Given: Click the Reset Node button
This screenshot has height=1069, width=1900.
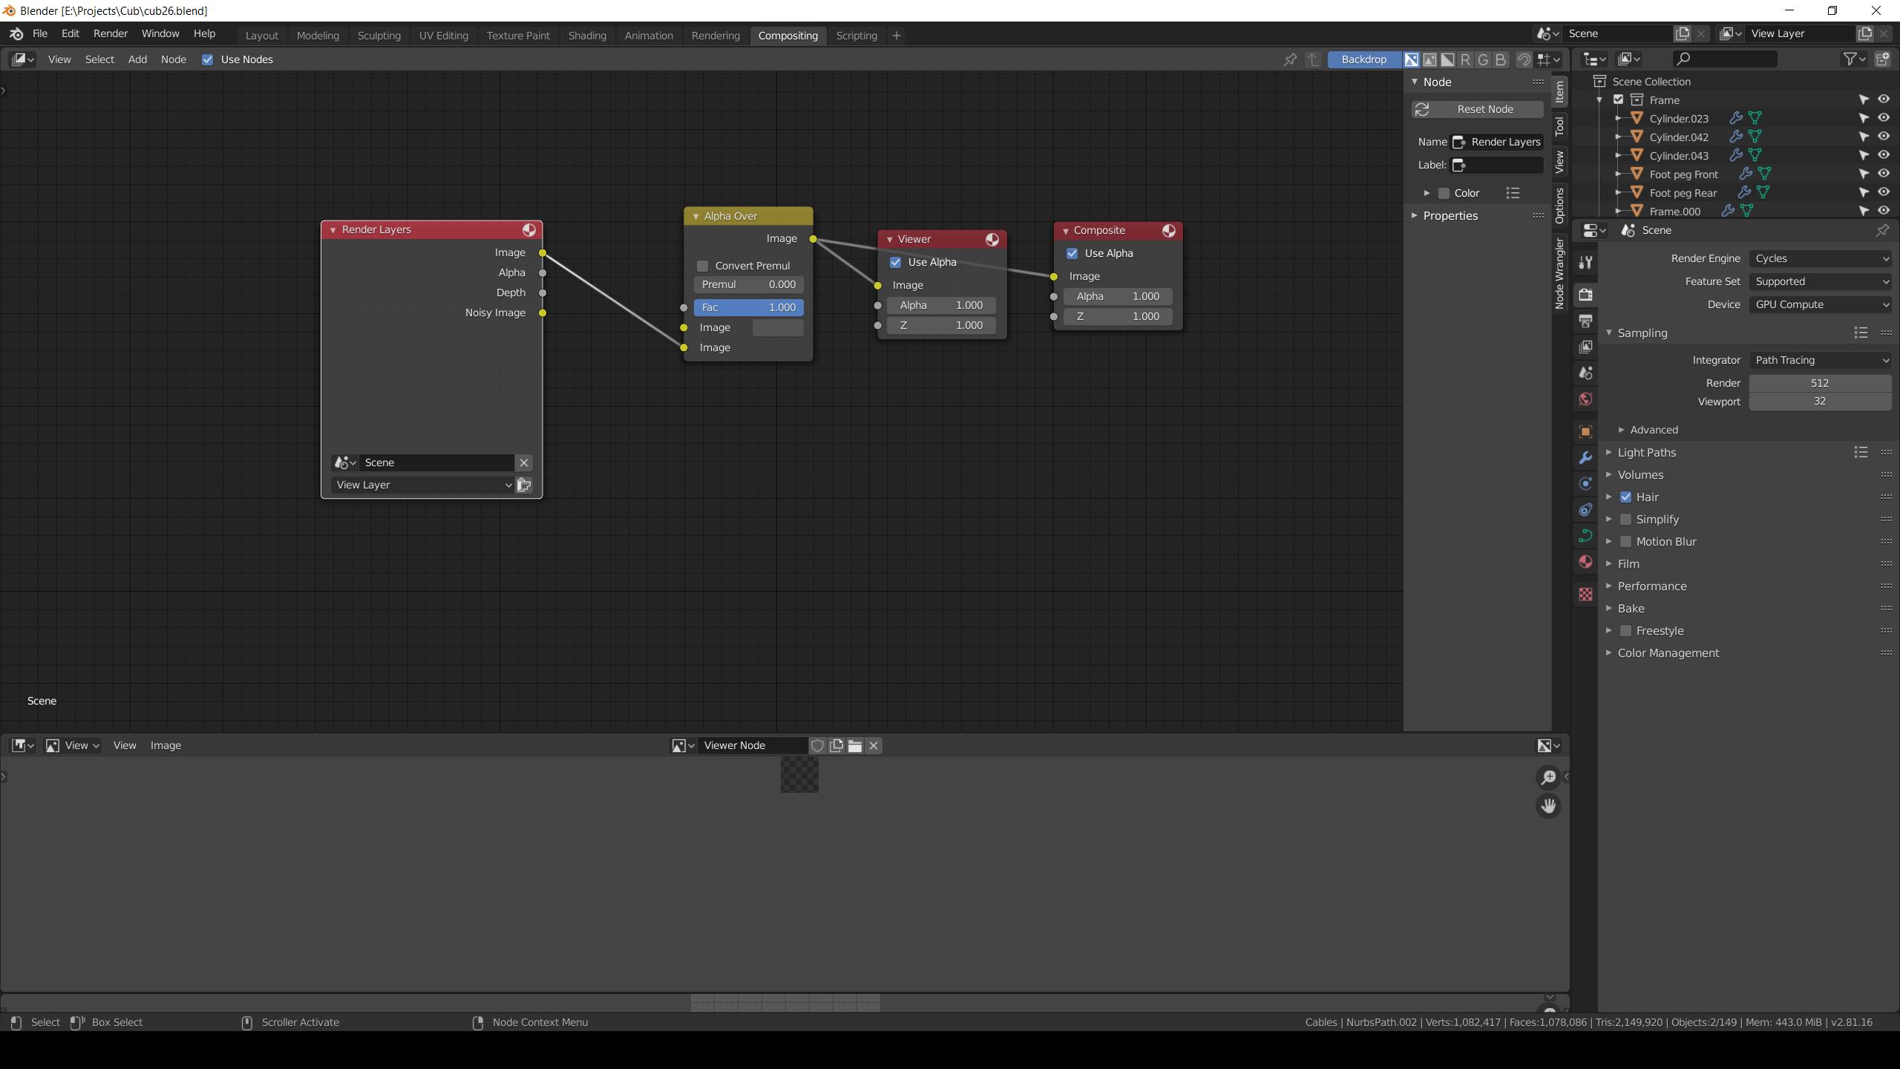Looking at the screenshot, I should (x=1477, y=109).
